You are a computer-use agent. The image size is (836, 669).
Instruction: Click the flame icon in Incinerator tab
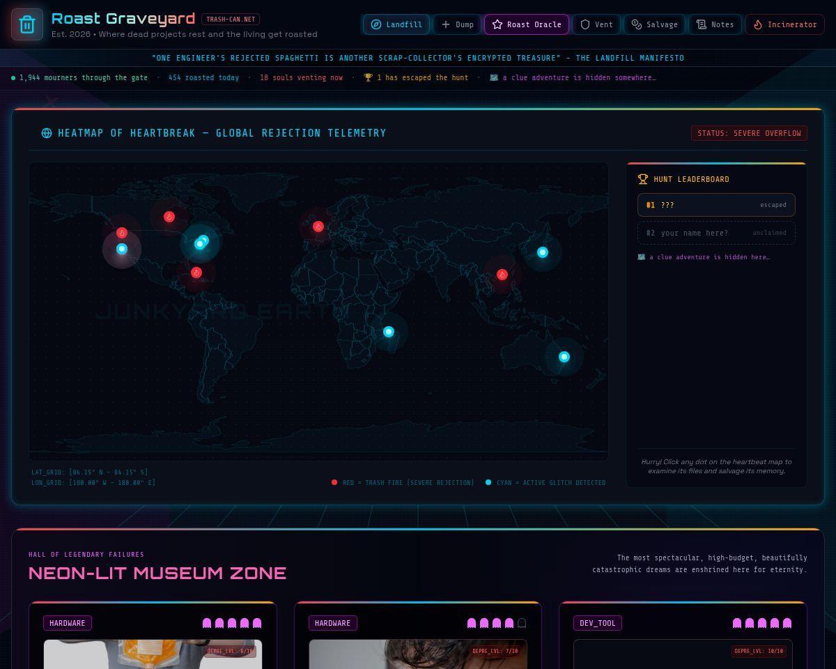click(758, 24)
